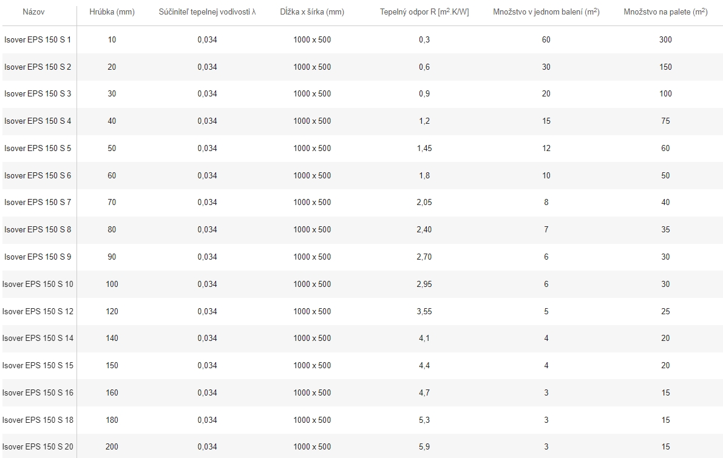Viewport: 723px width, 458px height.
Task: Click the Isover EPS 150 S 5 cell
Action: tap(38, 149)
